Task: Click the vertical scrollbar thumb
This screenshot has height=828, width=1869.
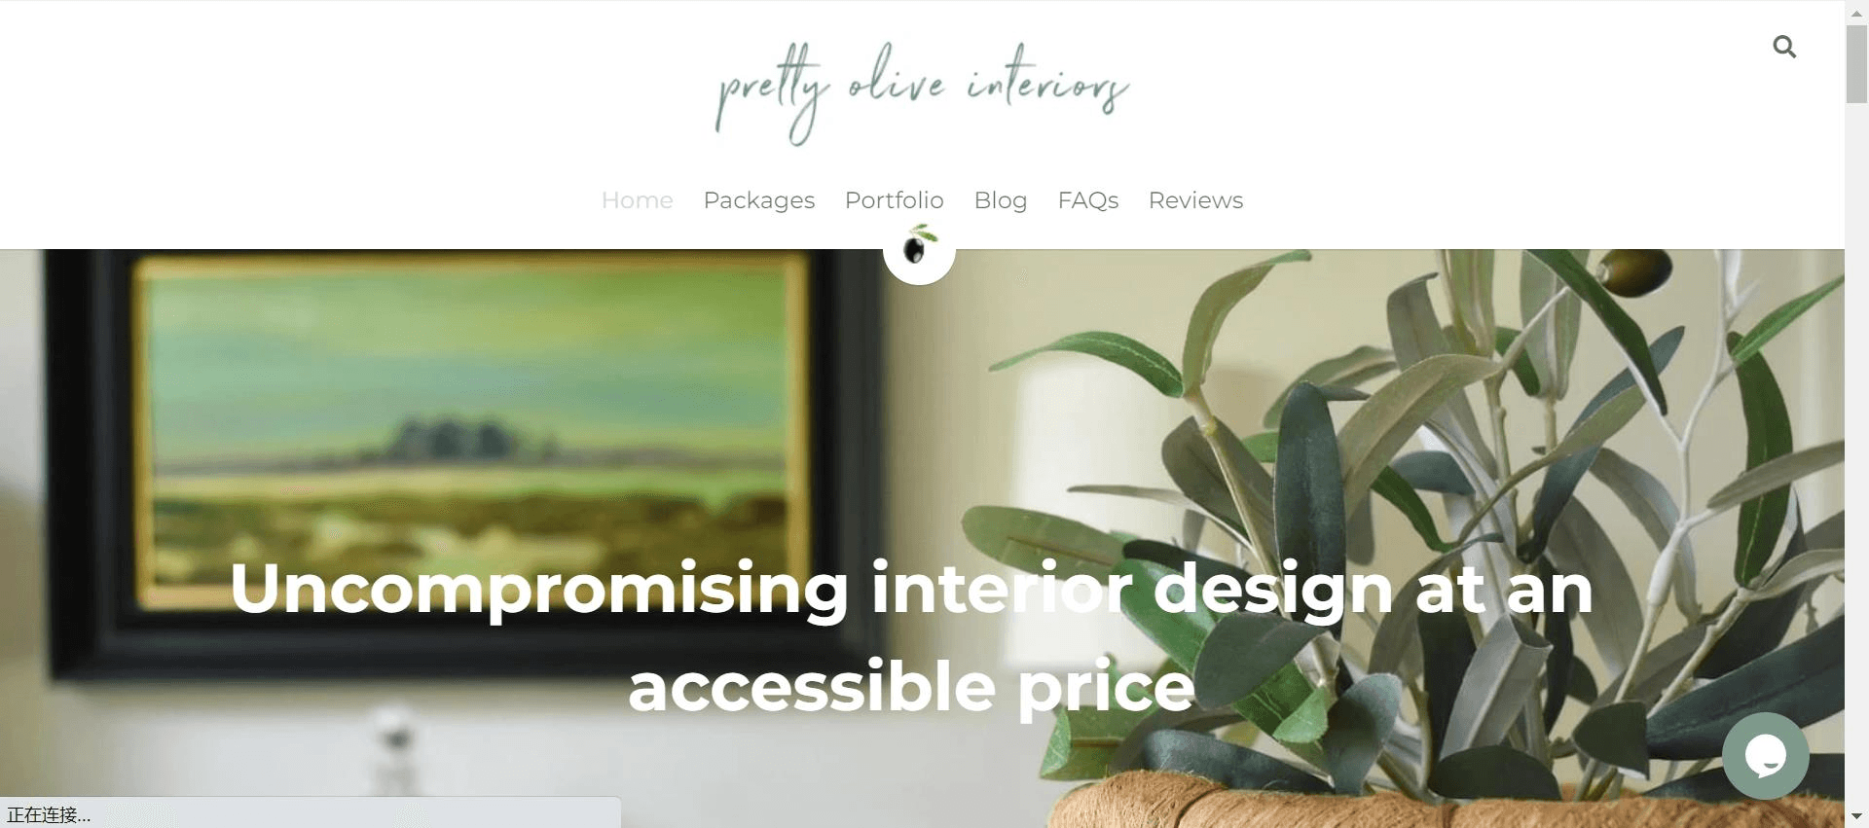Action: point(1856,63)
